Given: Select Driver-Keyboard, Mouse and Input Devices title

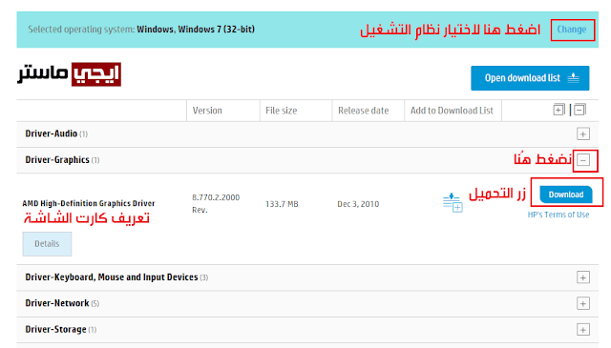Looking at the screenshot, I should tap(112, 277).
